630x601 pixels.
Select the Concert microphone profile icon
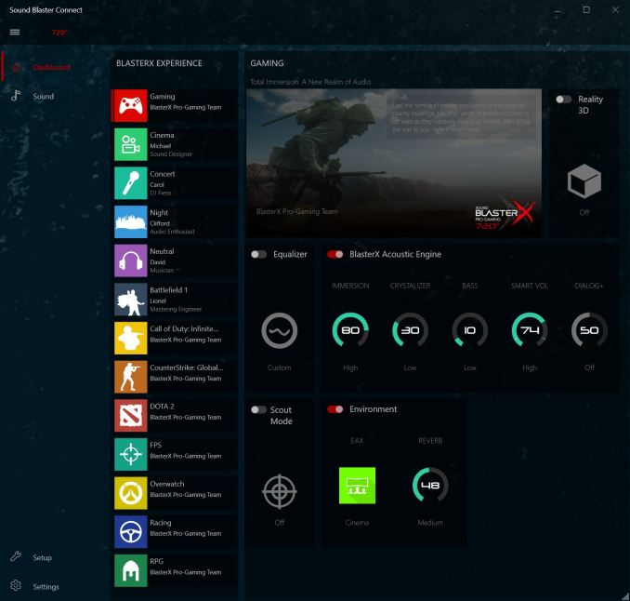[131, 183]
